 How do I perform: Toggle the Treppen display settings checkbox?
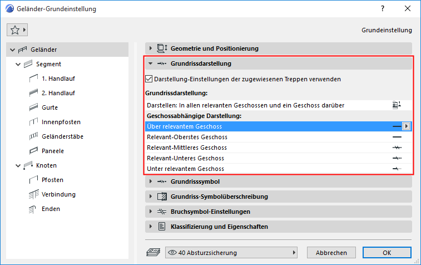148,79
